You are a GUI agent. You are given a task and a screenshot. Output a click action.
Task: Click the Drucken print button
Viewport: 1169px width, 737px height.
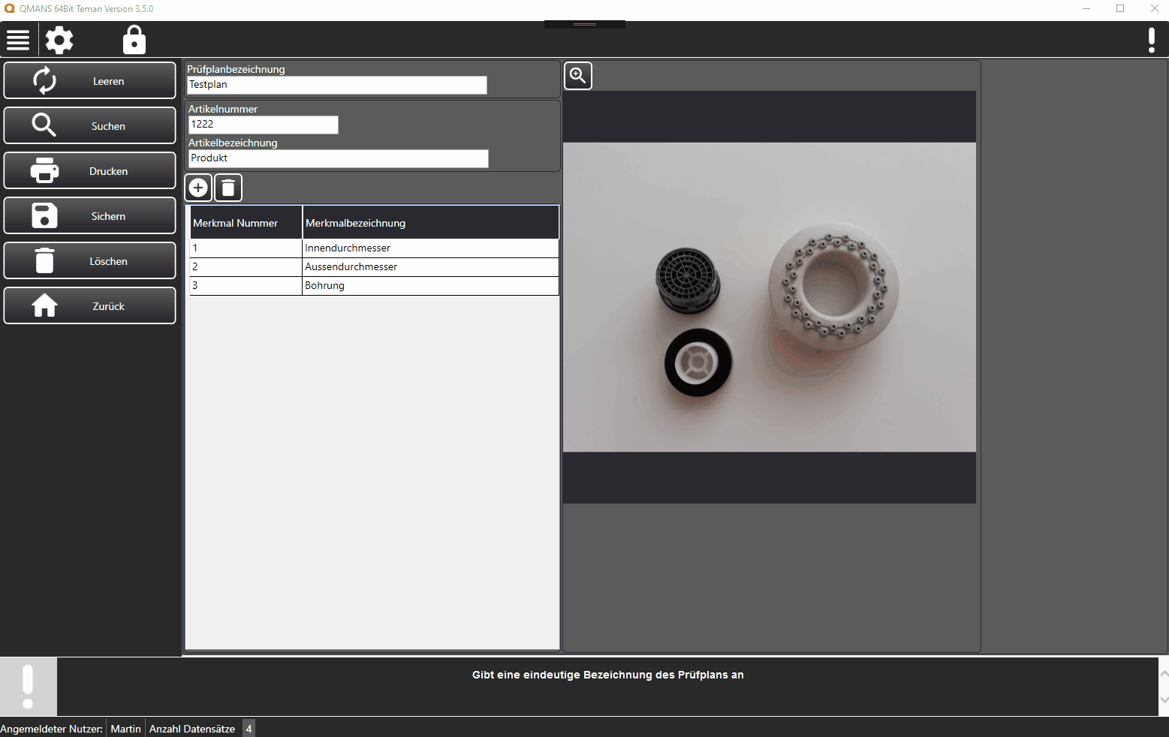(90, 170)
